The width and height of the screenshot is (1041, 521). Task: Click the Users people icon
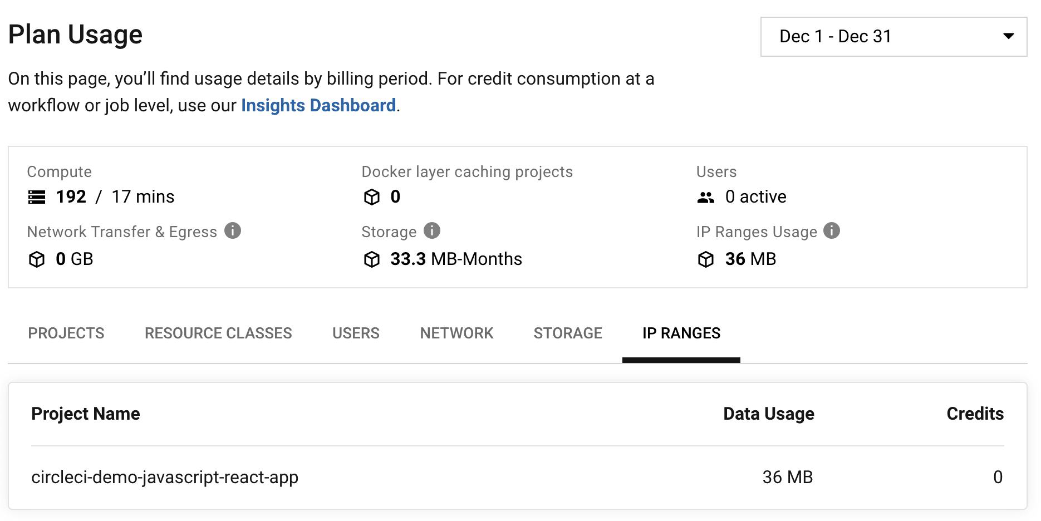click(x=706, y=197)
